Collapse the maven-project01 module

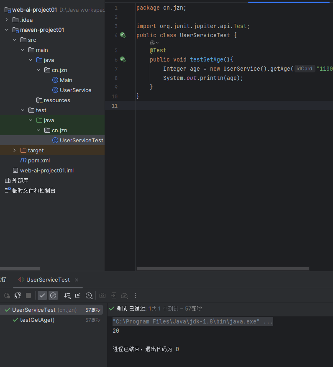coord(7,30)
